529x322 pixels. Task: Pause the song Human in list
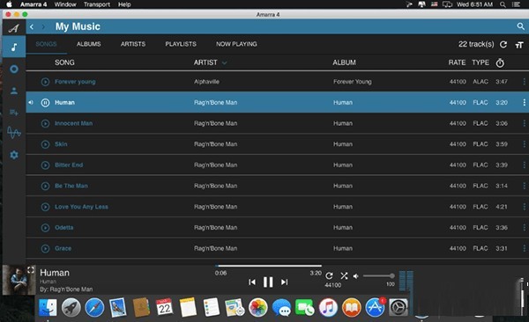45,103
